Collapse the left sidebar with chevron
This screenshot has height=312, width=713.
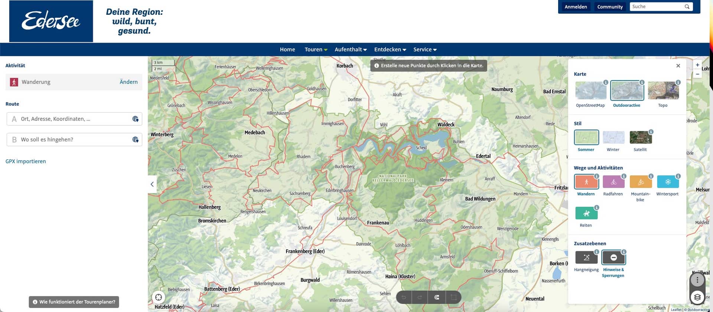point(152,184)
